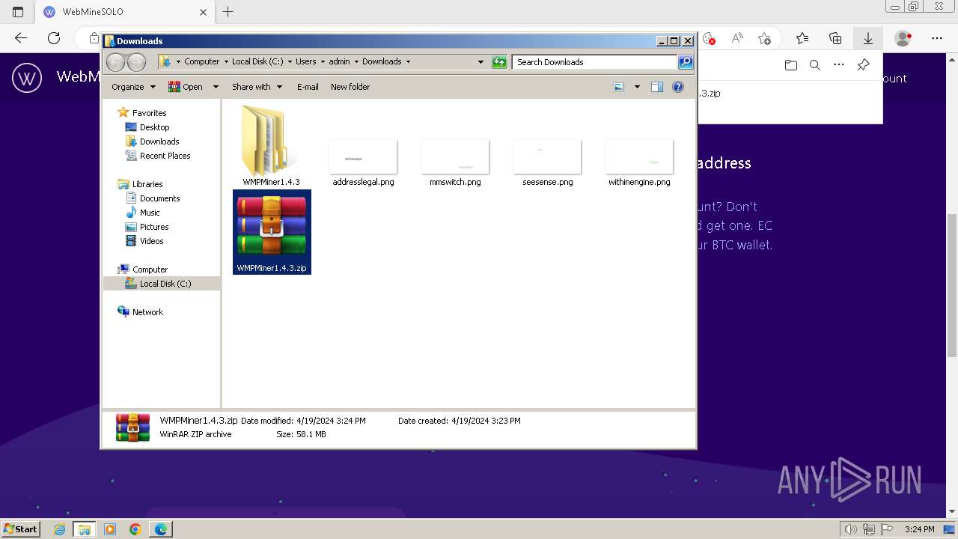Select mmswitch.png thumbnail

455,156
